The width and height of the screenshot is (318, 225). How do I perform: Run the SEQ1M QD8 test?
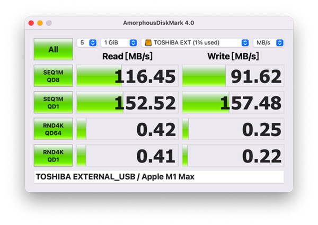(53, 76)
